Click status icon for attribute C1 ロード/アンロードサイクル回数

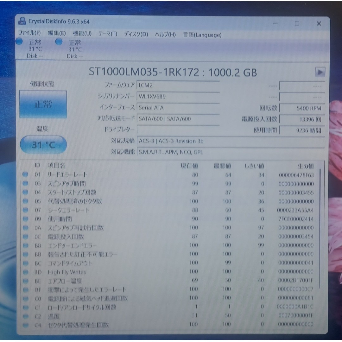click(x=26, y=307)
